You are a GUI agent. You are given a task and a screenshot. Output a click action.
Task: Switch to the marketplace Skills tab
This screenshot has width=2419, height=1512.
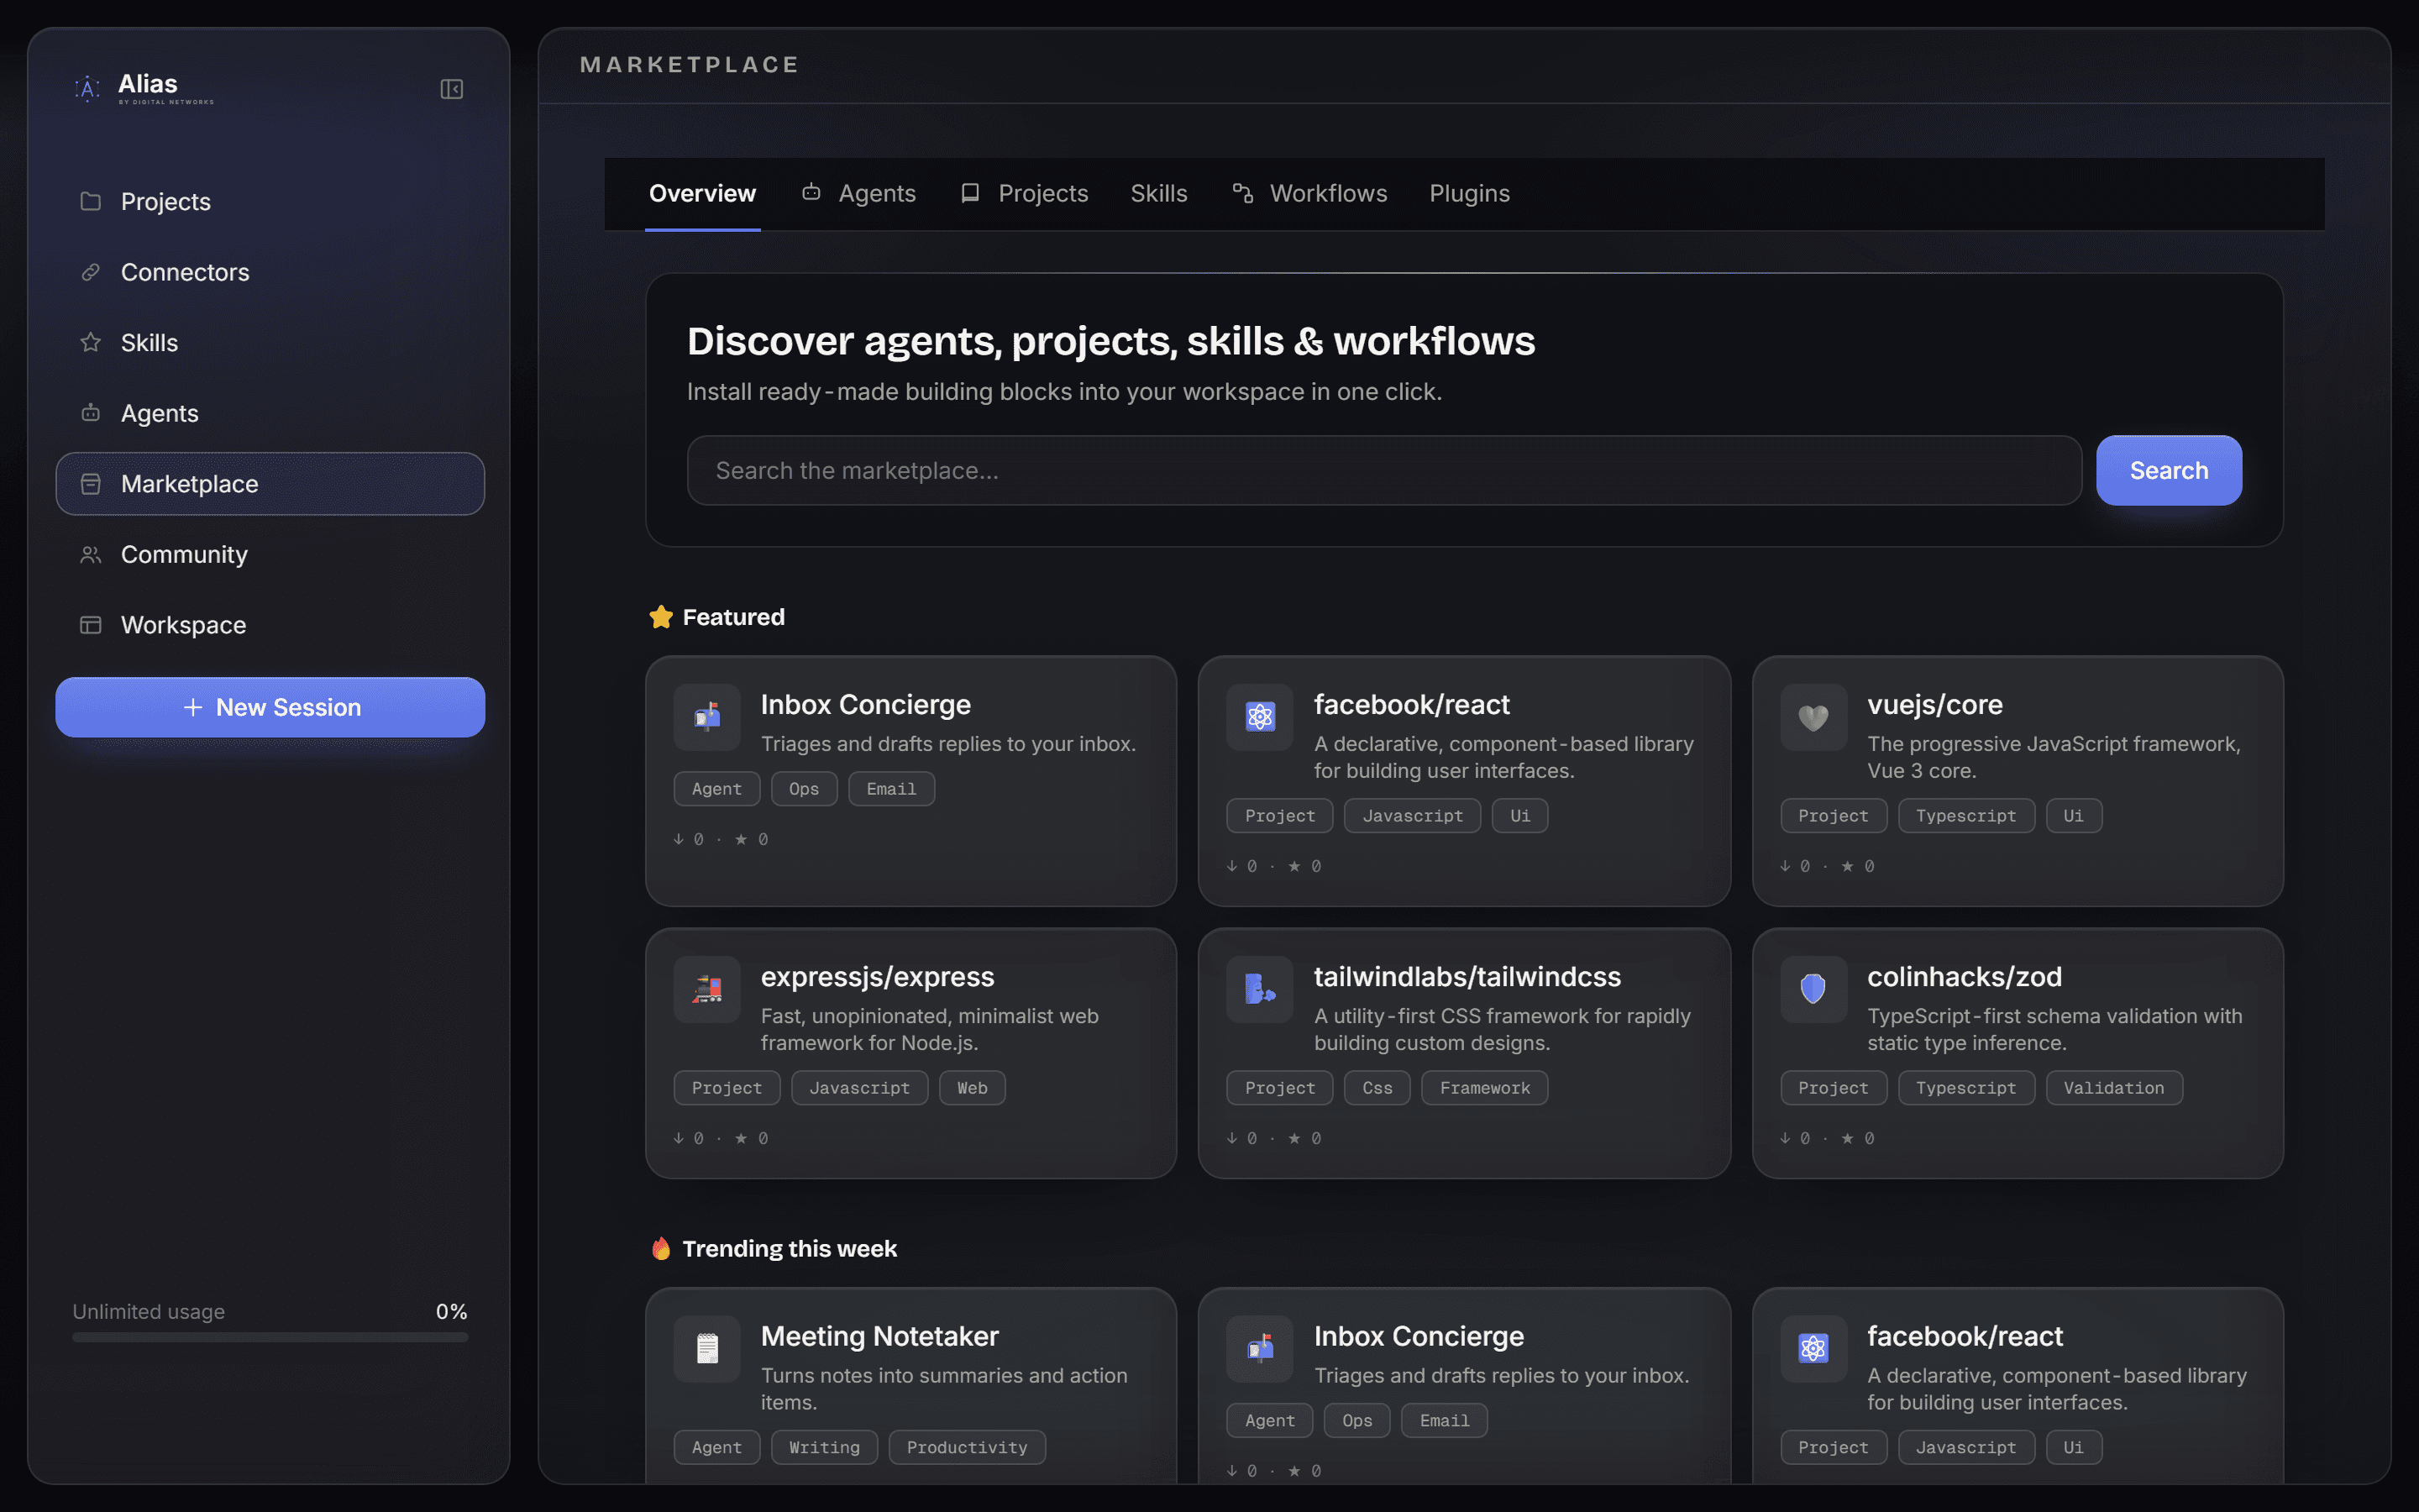[1158, 194]
